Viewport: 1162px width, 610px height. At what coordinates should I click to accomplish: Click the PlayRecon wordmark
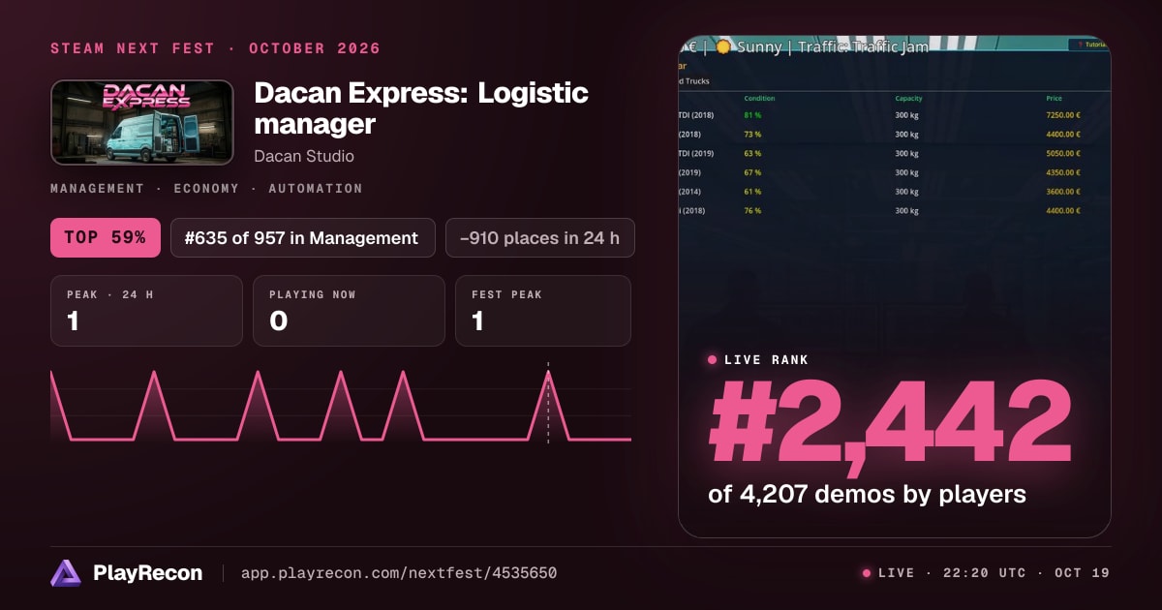tap(148, 573)
